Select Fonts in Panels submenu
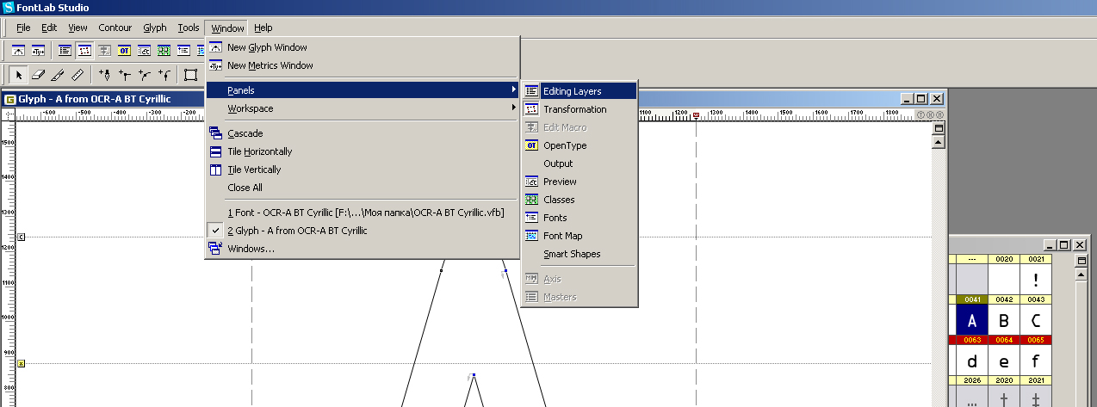This screenshot has height=407, width=1097. (x=579, y=218)
